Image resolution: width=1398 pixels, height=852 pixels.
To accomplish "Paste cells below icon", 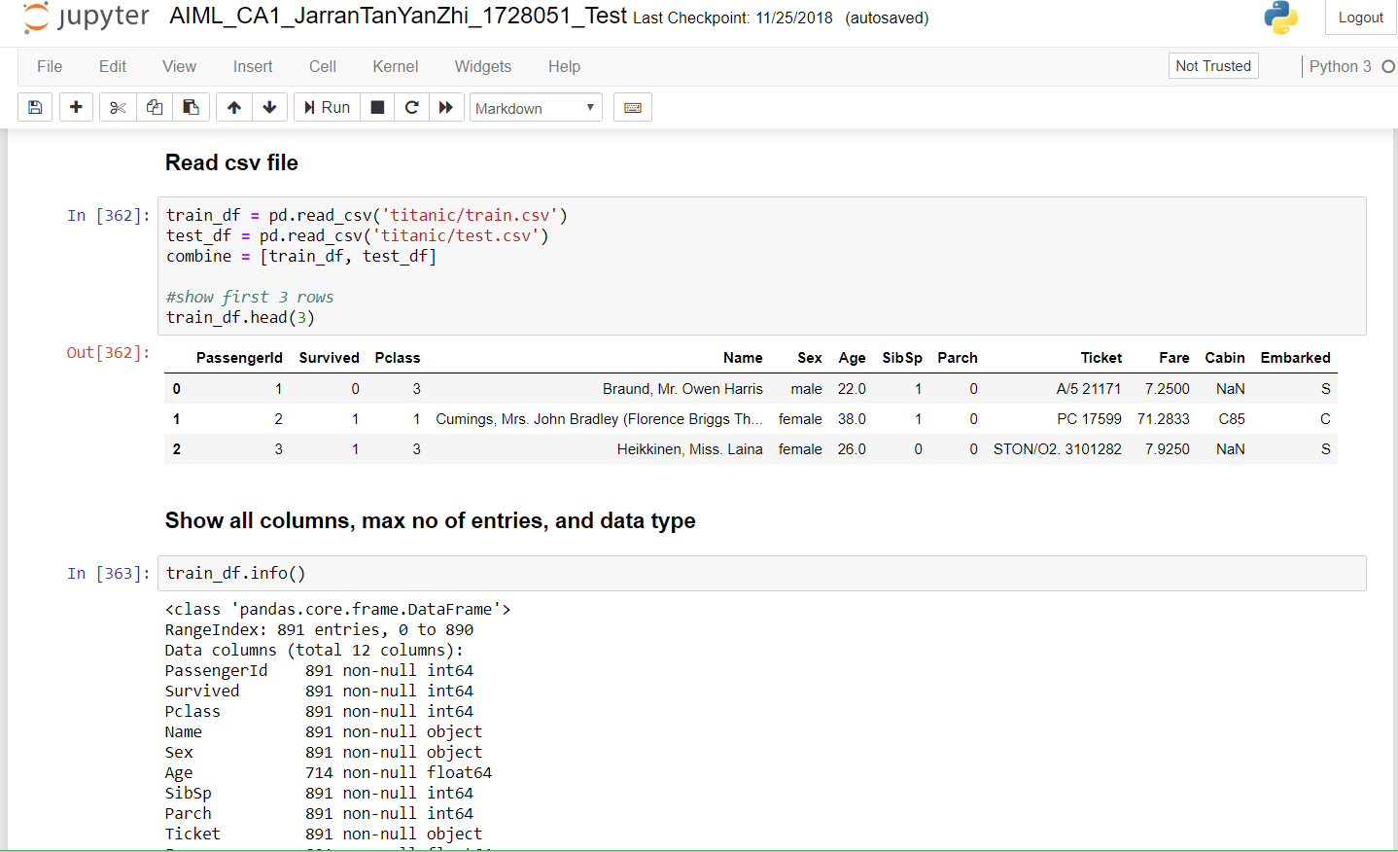I will click(192, 107).
